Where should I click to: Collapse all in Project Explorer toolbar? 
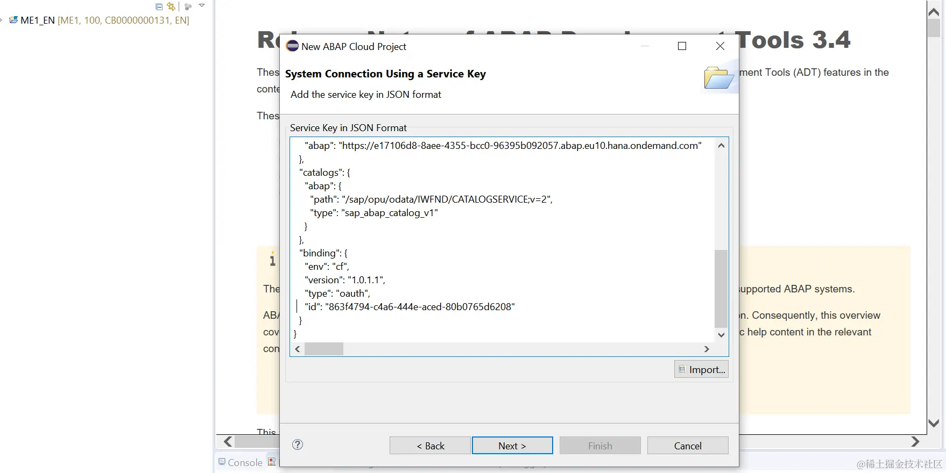[x=159, y=6]
